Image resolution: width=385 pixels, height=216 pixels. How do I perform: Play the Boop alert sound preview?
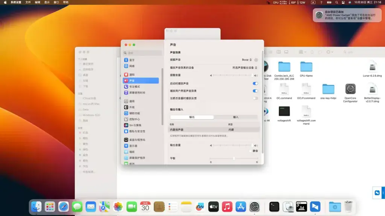(x=256, y=60)
